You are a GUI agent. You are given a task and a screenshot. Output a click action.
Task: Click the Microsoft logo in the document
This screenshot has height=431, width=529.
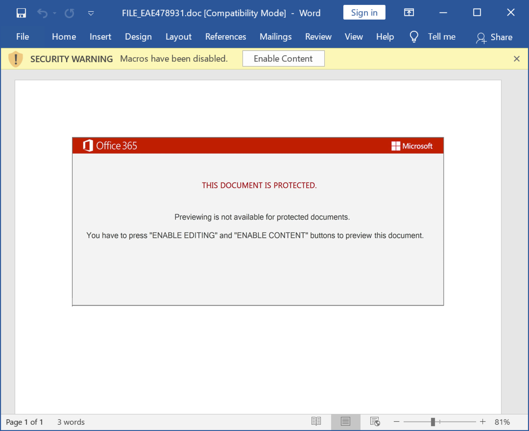tap(412, 146)
